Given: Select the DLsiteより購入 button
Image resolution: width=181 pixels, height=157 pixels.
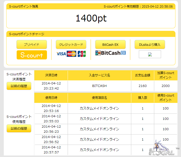Looking at the screenshot, I should (150, 44).
